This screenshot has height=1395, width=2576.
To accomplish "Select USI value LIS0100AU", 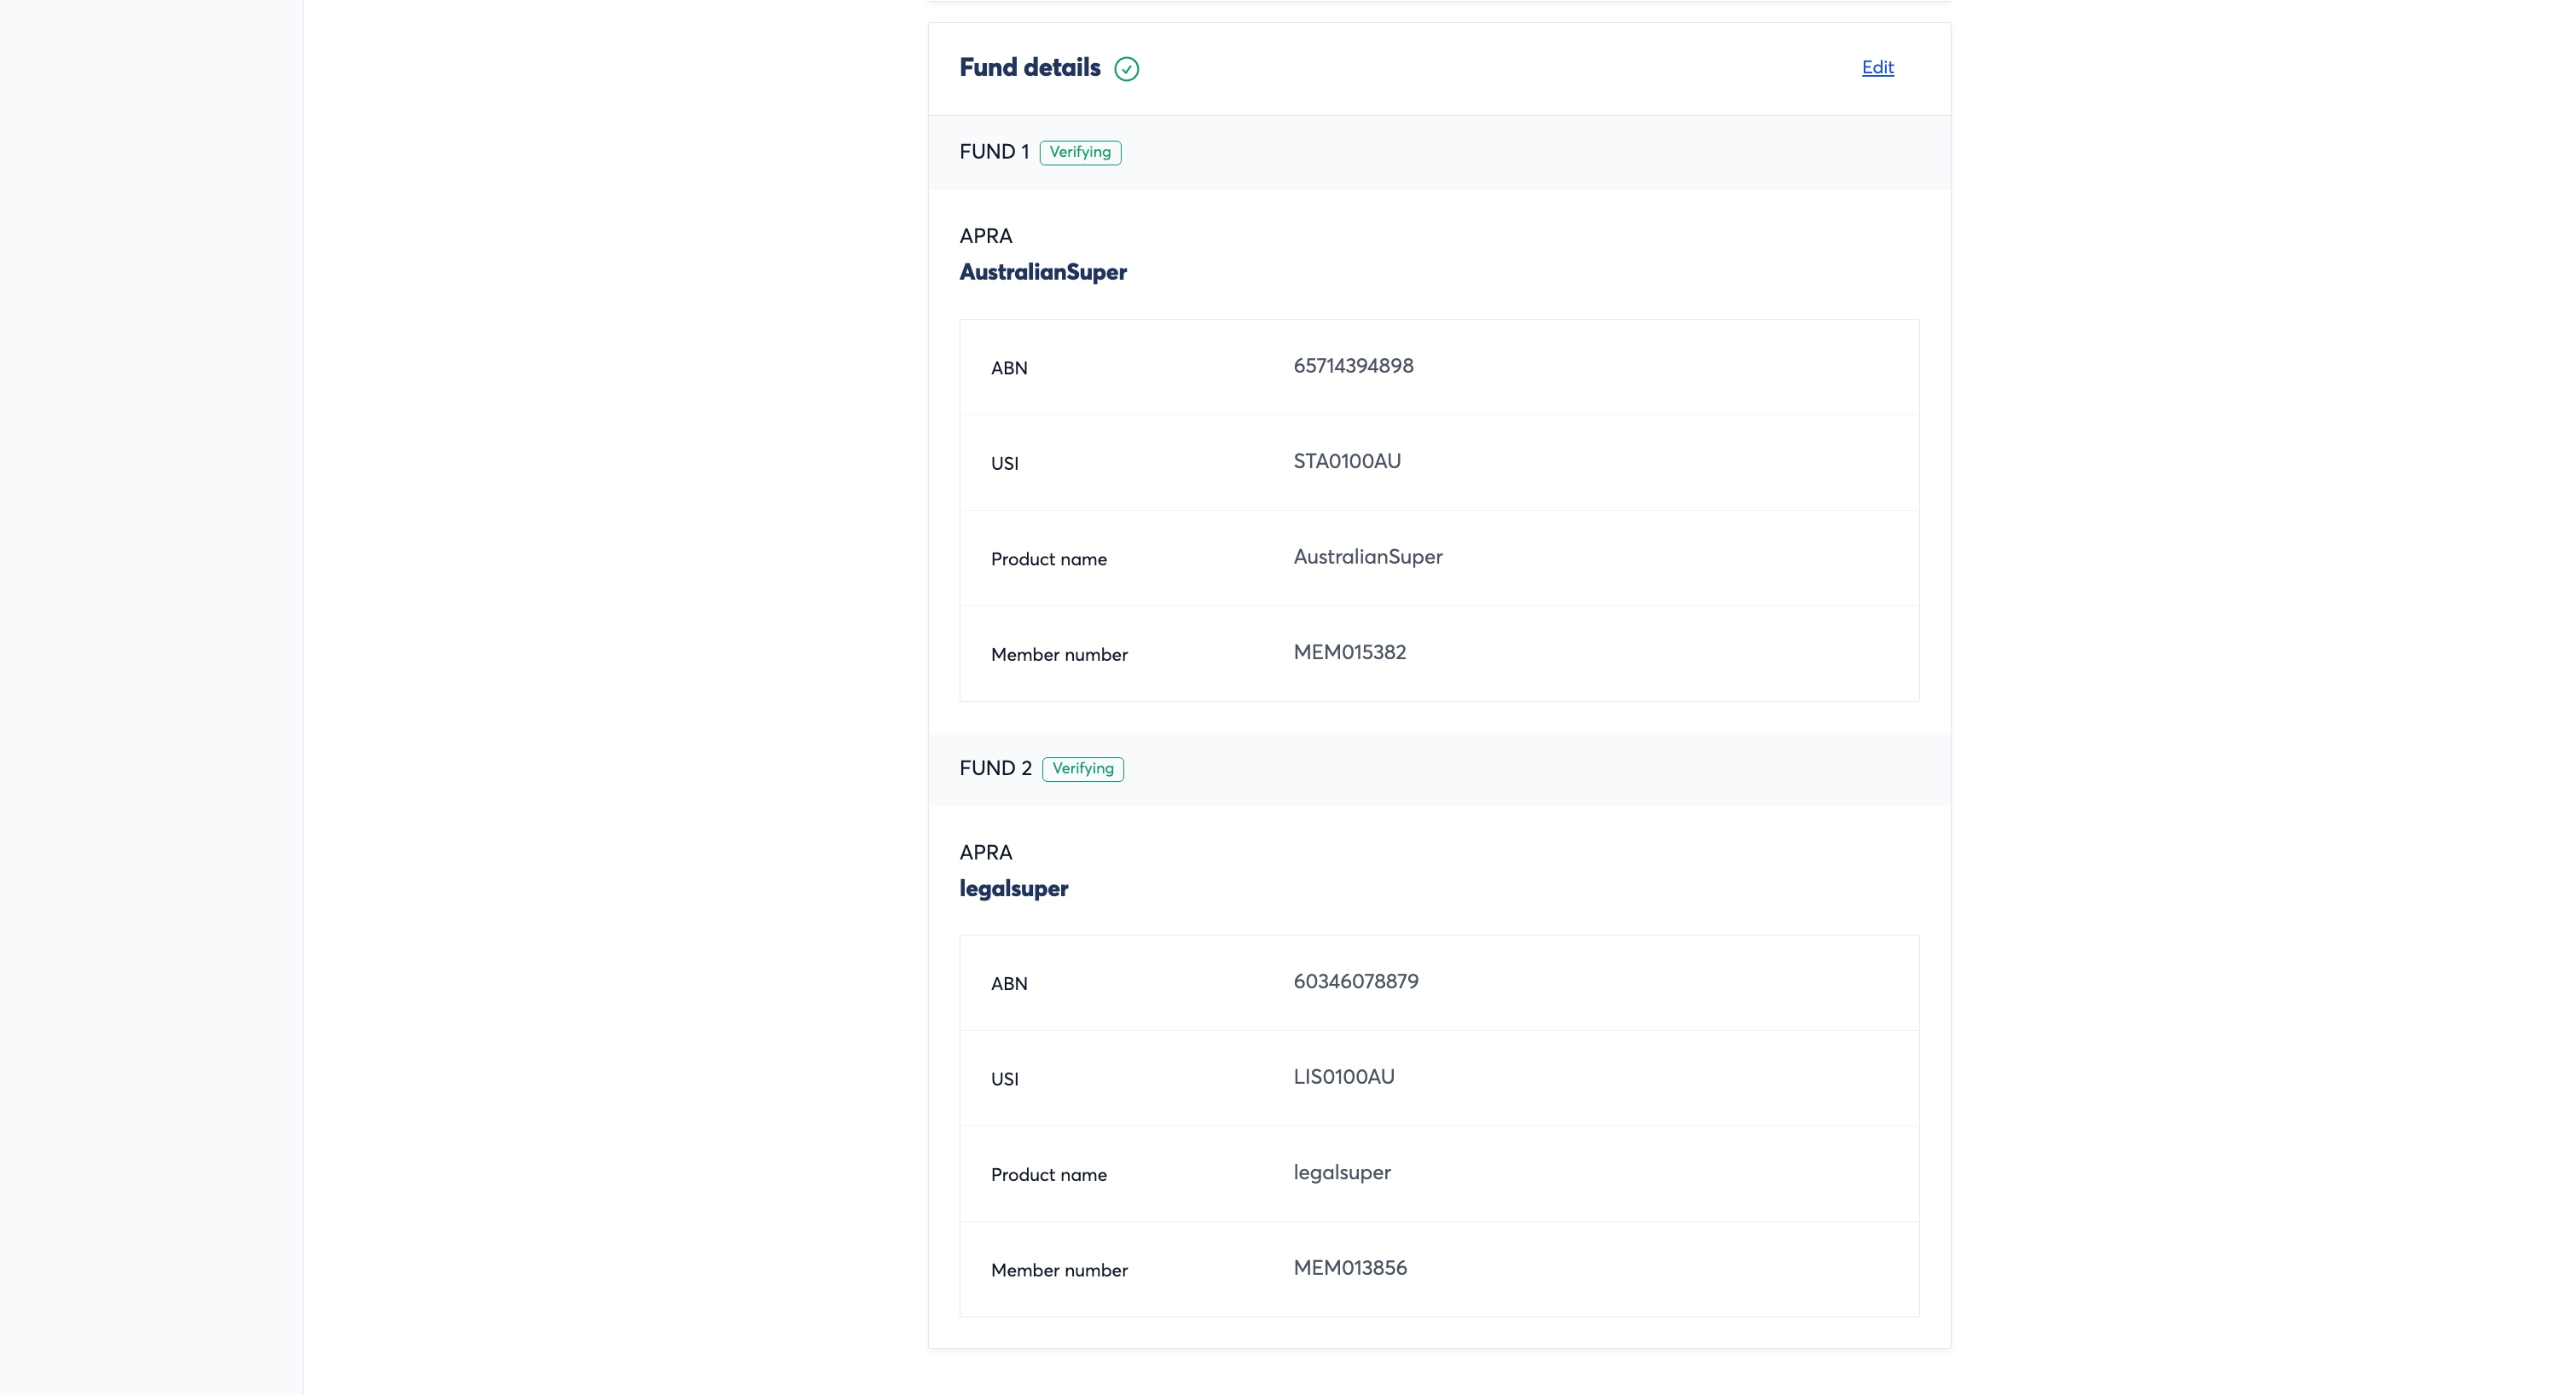I will (x=1344, y=1077).
